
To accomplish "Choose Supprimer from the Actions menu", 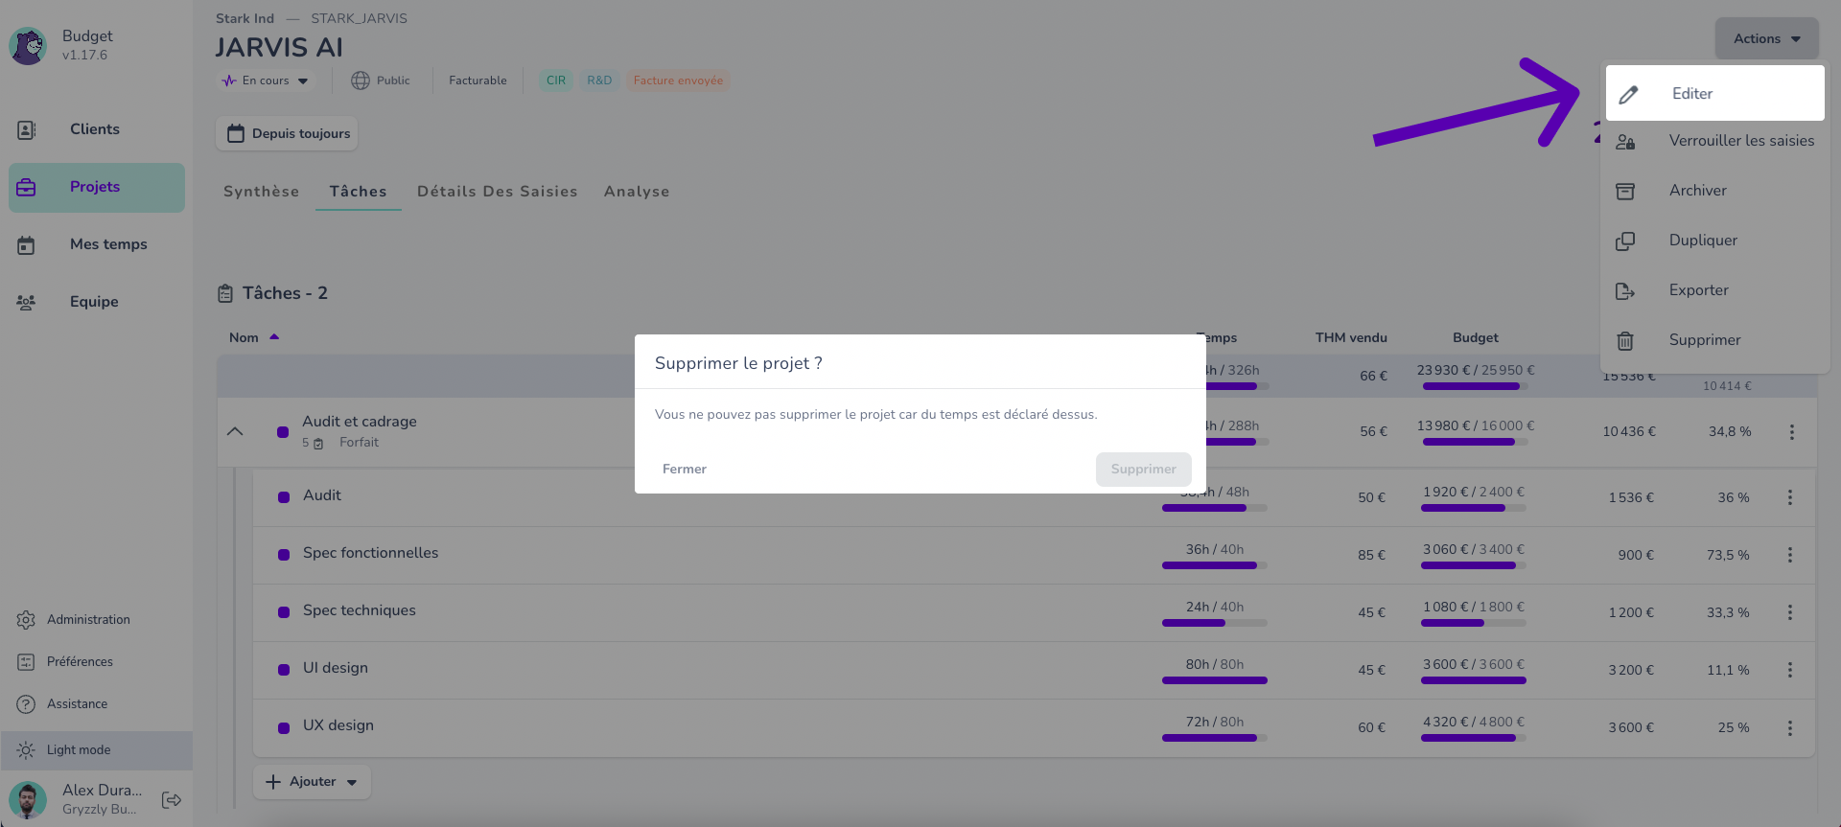I will click(1714, 341).
